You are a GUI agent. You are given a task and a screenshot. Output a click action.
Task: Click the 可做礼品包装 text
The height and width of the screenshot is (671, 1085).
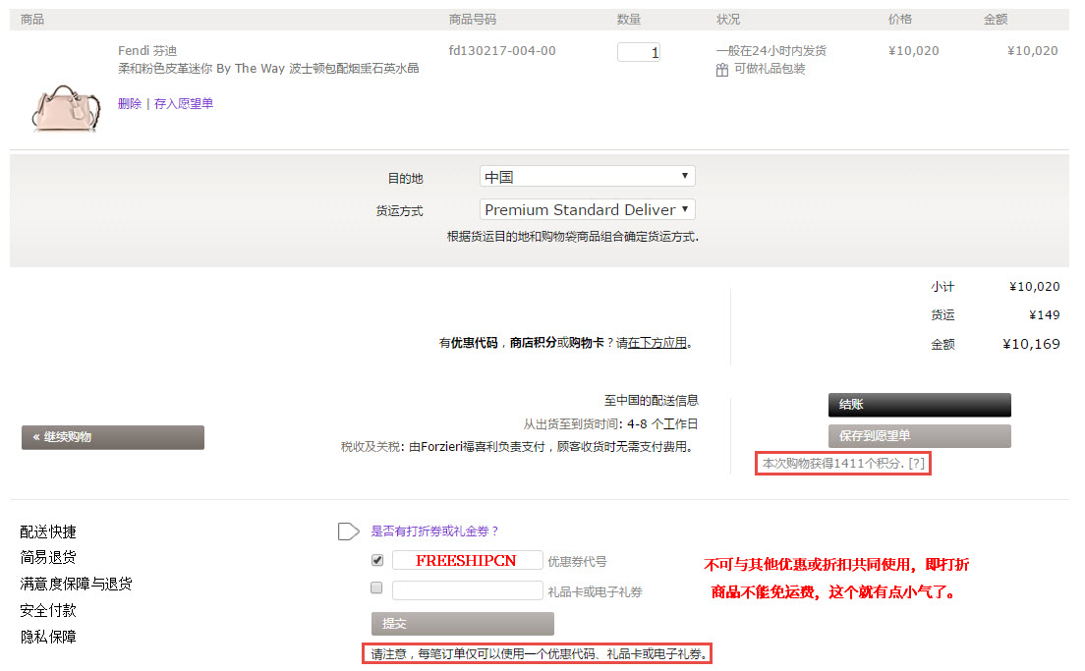coord(770,69)
